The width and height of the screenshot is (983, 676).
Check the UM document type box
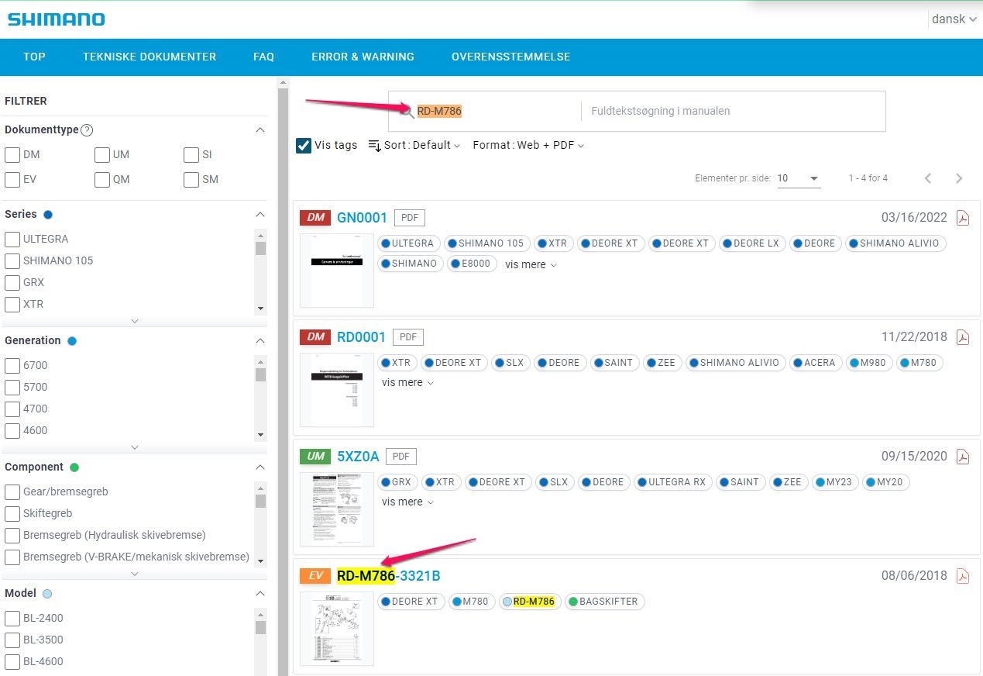102,155
